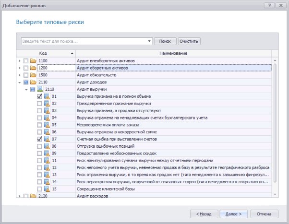The width and height of the screenshot is (289, 224).
Task: Click the risk warning icon for row 04
Action: [47, 118]
